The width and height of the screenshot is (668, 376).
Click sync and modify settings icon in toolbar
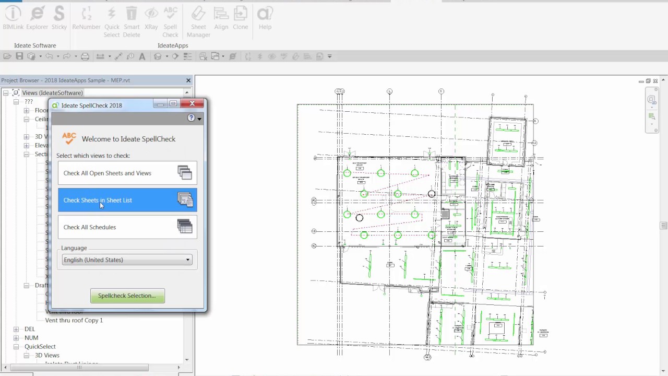pyautogui.click(x=31, y=56)
